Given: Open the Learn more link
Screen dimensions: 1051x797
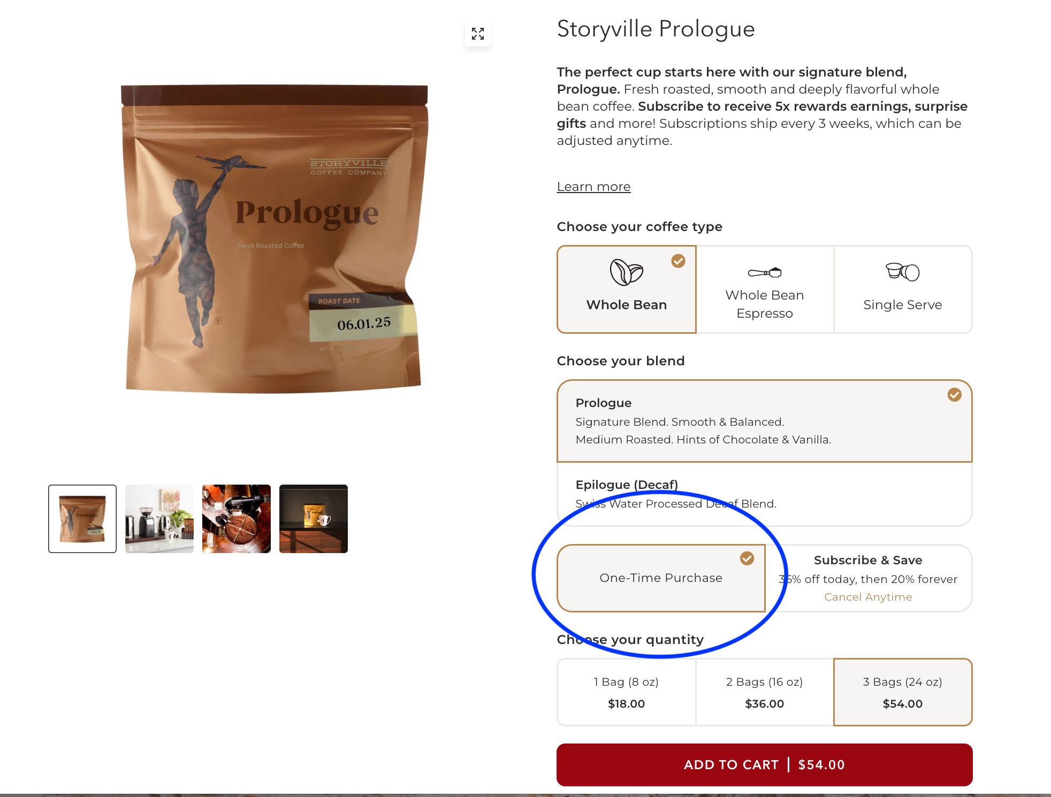Looking at the screenshot, I should tap(593, 187).
